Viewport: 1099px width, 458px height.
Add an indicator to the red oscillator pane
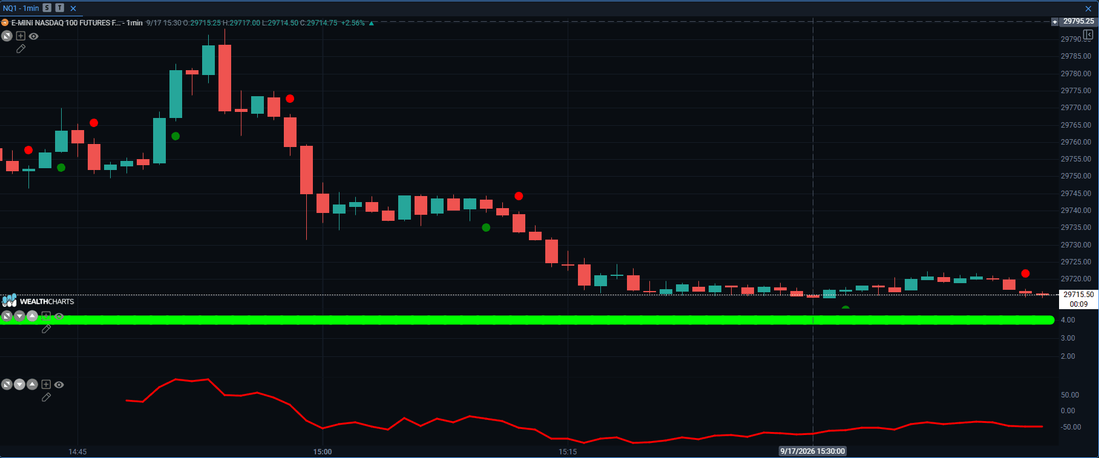(46, 384)
